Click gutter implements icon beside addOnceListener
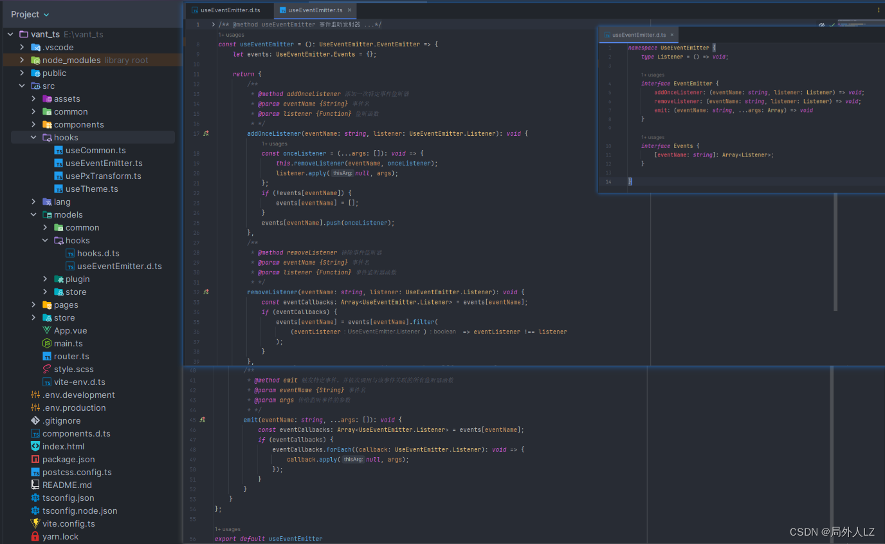This screenshot has width=885, height=544. click(x=206, y=134)
